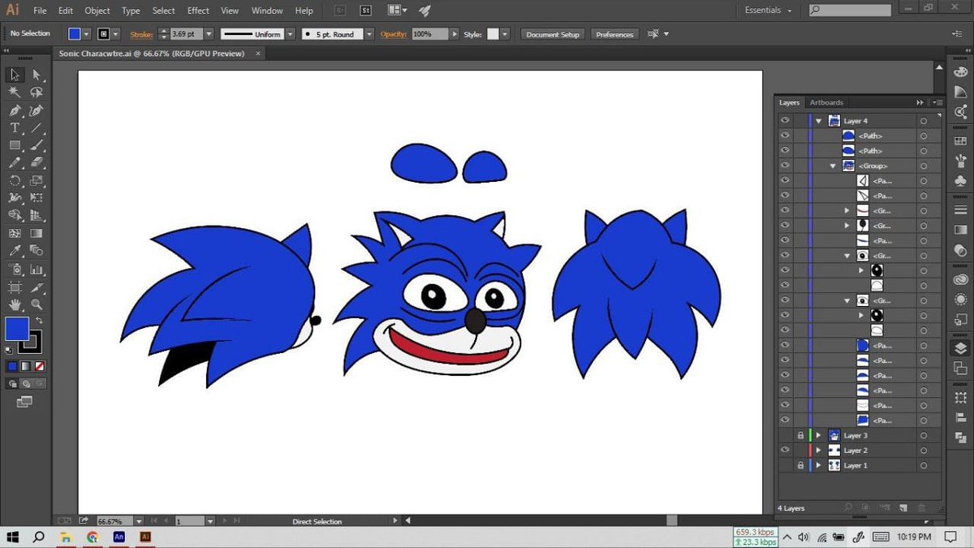Select the Rectangle tool
The image size is (974, 548).
click(15, 145)
